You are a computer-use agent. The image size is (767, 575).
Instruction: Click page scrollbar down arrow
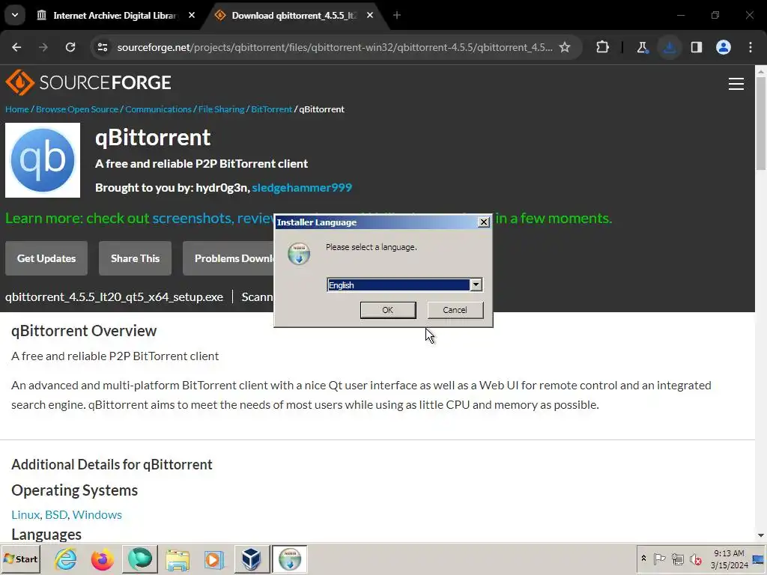[761, 536]
